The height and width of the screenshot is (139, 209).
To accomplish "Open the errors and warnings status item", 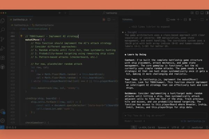I will click(11, 127).
